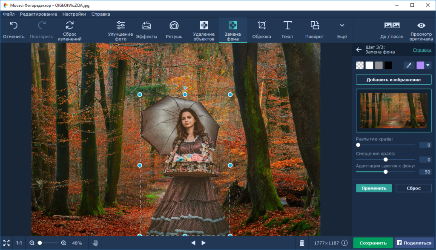This screenshot has height=250, width=436.
Task: Select the Object removal (Удаление объектов) tool
Action: click(204, 26)
